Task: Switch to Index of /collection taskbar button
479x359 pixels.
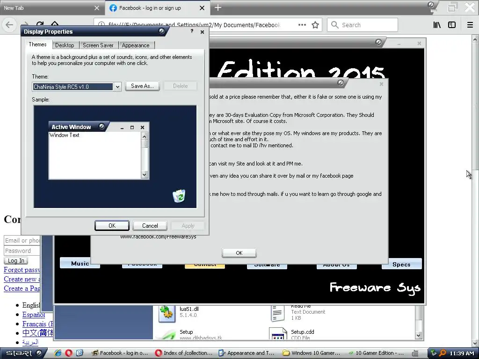Action: (x=184, y=353)
